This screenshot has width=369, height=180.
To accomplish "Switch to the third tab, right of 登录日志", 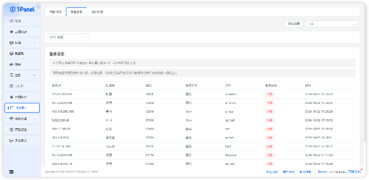I will click(x=97, y=12).
